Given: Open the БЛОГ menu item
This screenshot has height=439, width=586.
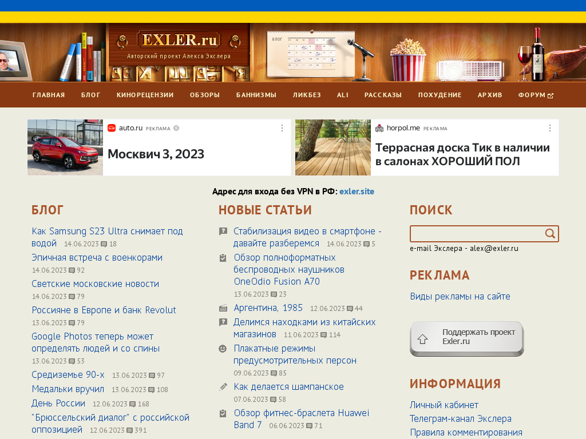Looking at the screenshot, I should click(x=91, y=95).
